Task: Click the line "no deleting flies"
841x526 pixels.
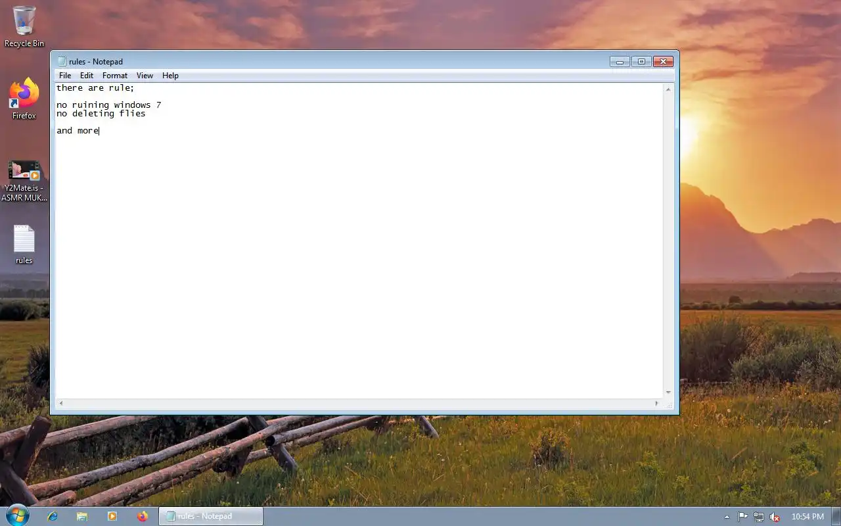Action: (101, 114)
